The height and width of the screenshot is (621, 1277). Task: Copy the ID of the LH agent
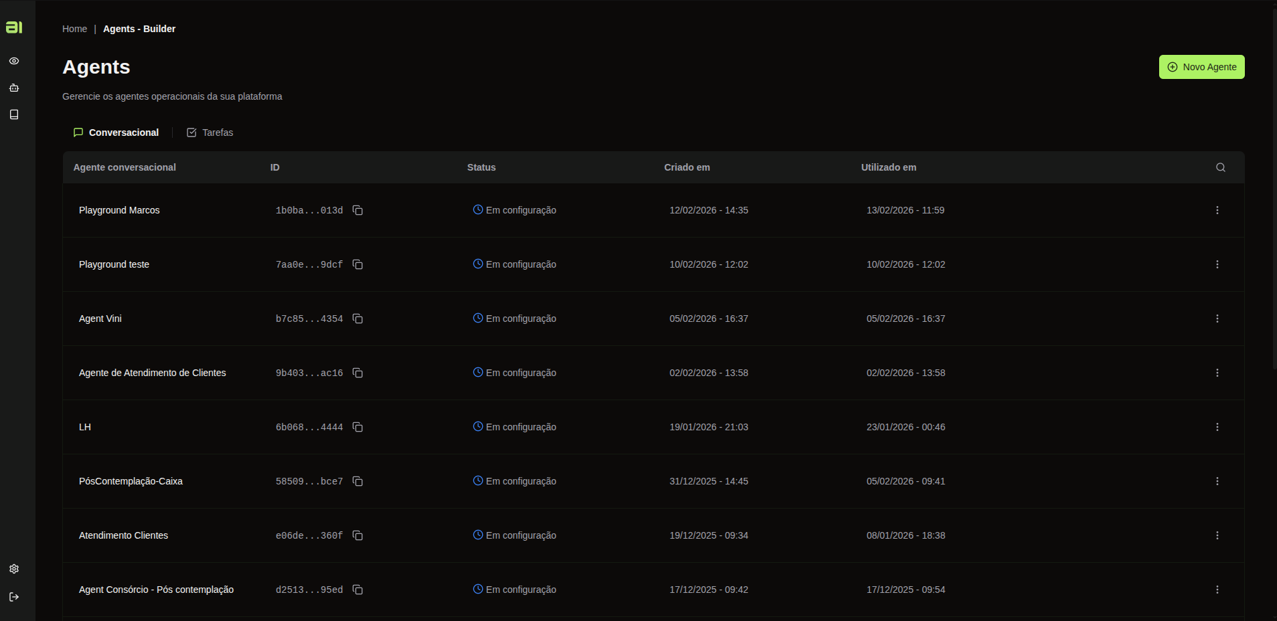point(358,427)
